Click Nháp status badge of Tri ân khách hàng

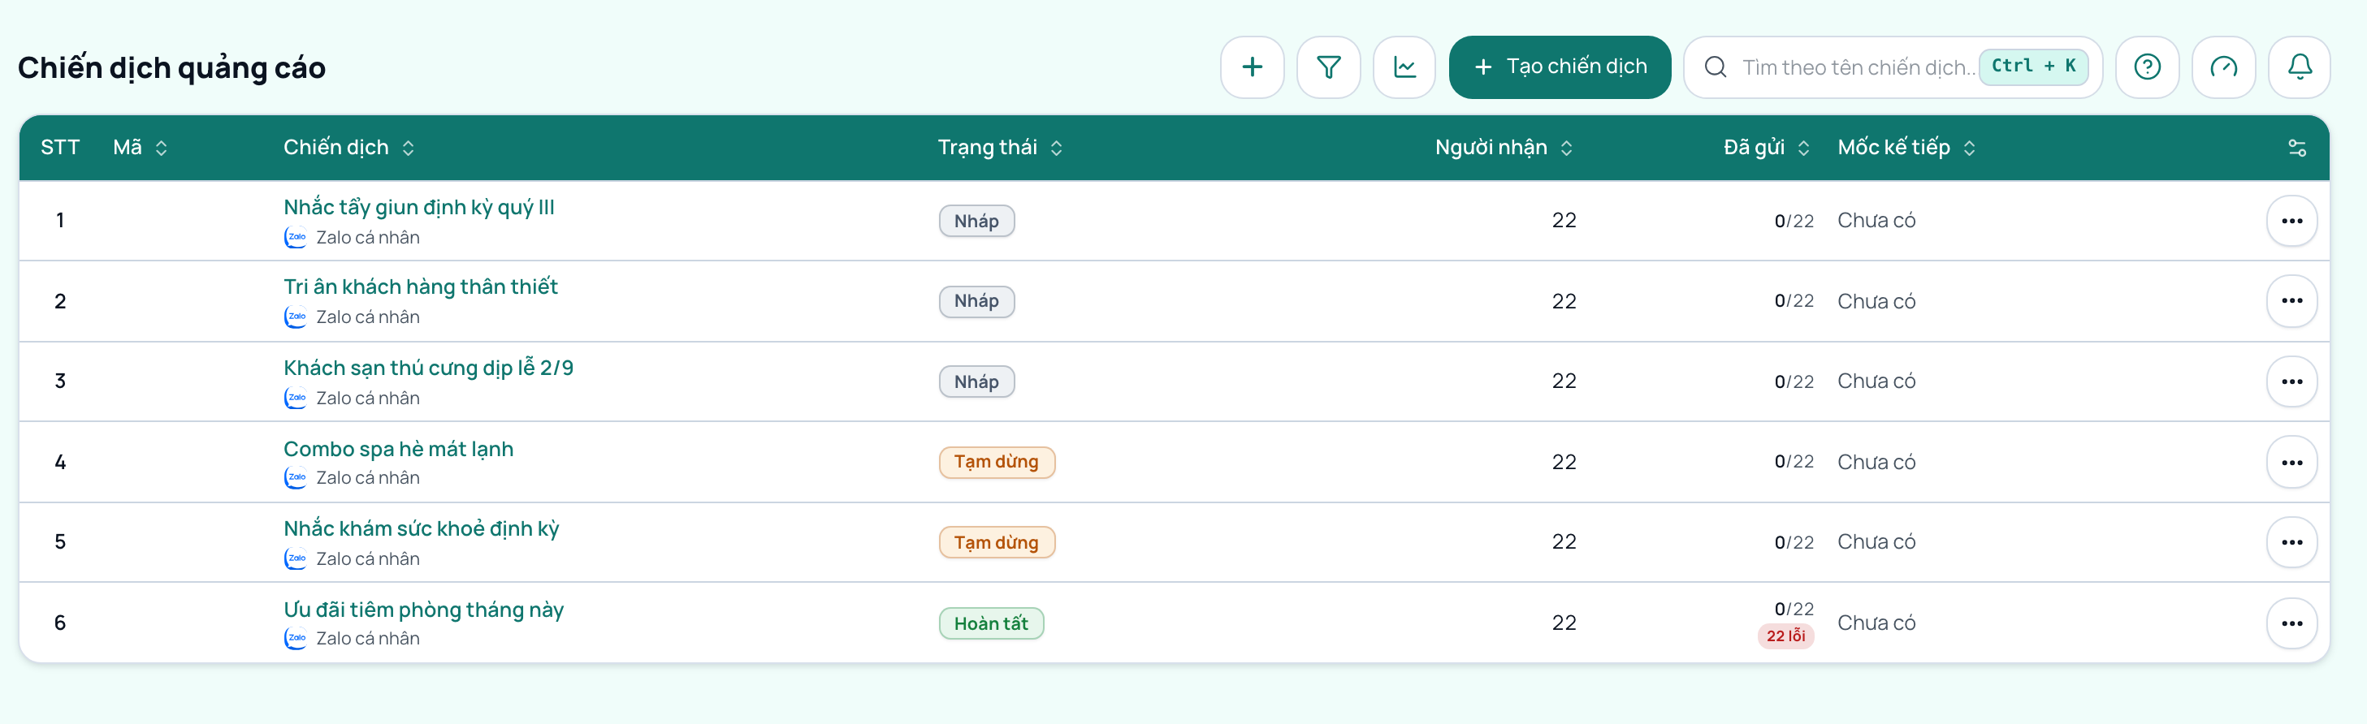976,301
